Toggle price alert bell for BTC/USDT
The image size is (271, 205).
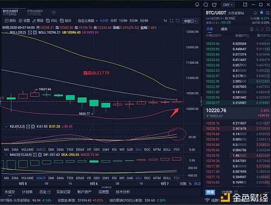click(255, 13)
